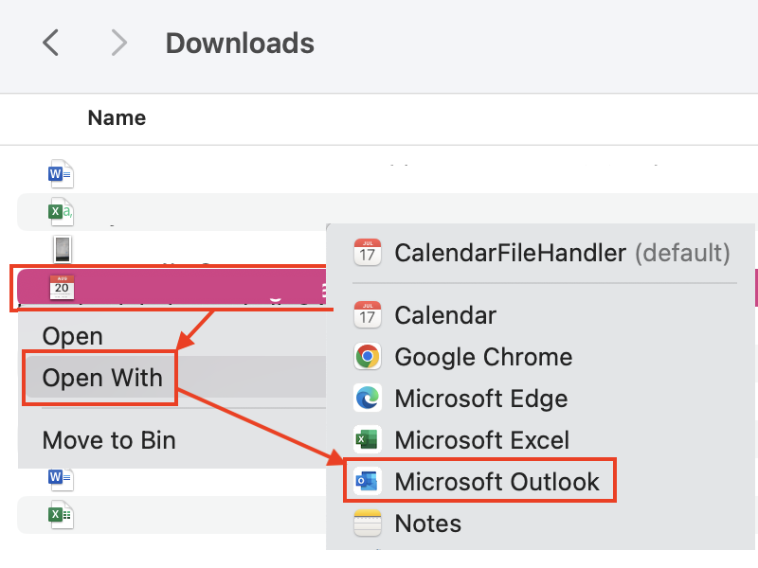Click the Downloads folder title
Screen dimensions: 758x568
pyautogui.click(x=240, y=43)
